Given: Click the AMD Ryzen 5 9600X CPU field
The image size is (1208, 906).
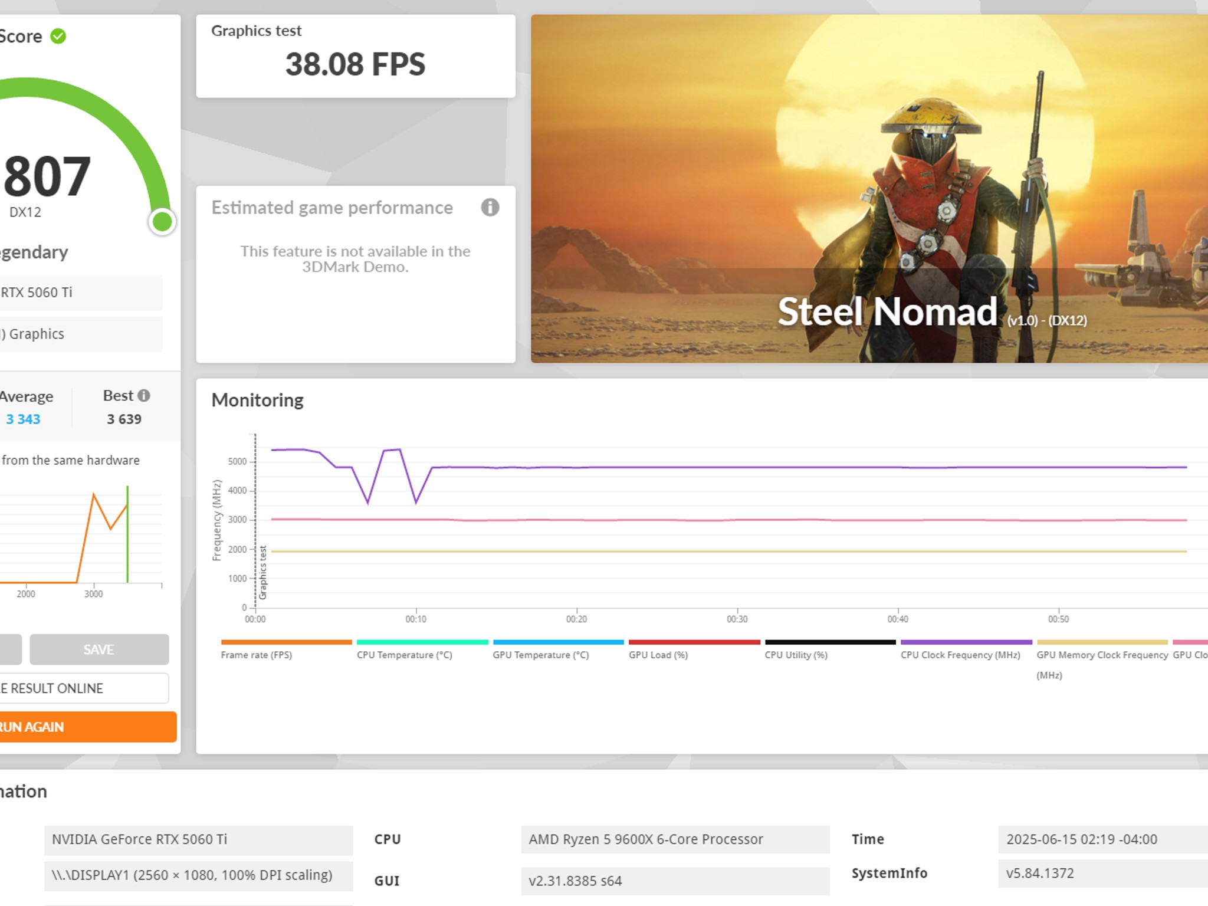Looking at the screenshot, I should [675, 839].
